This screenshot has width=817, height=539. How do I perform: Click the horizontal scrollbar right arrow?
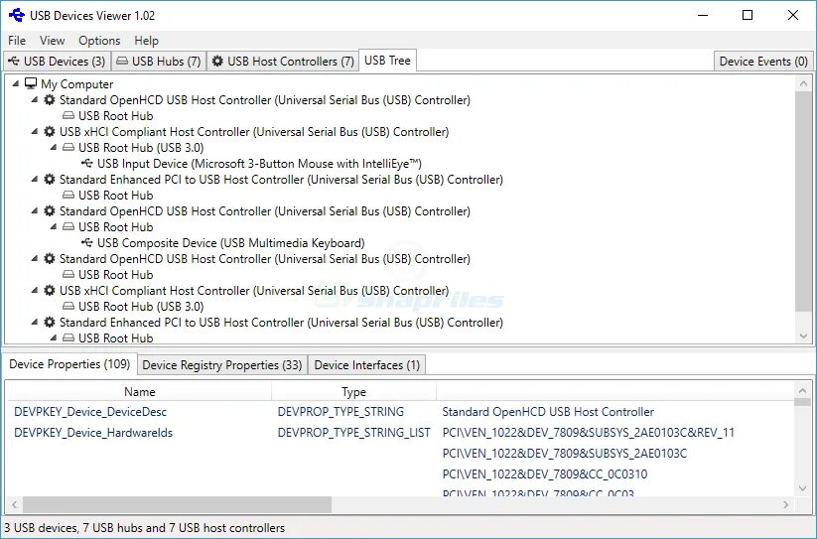[786, 504]
